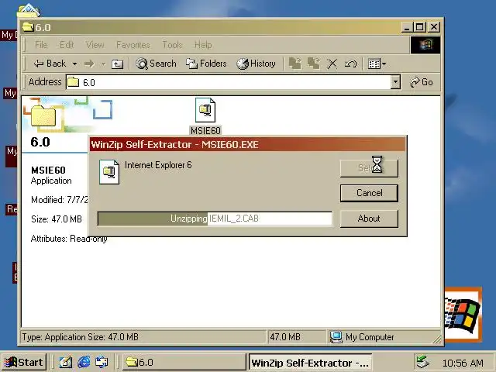Click the Windows flag desktop logo
496x372 pixels.
pos(463,315)
